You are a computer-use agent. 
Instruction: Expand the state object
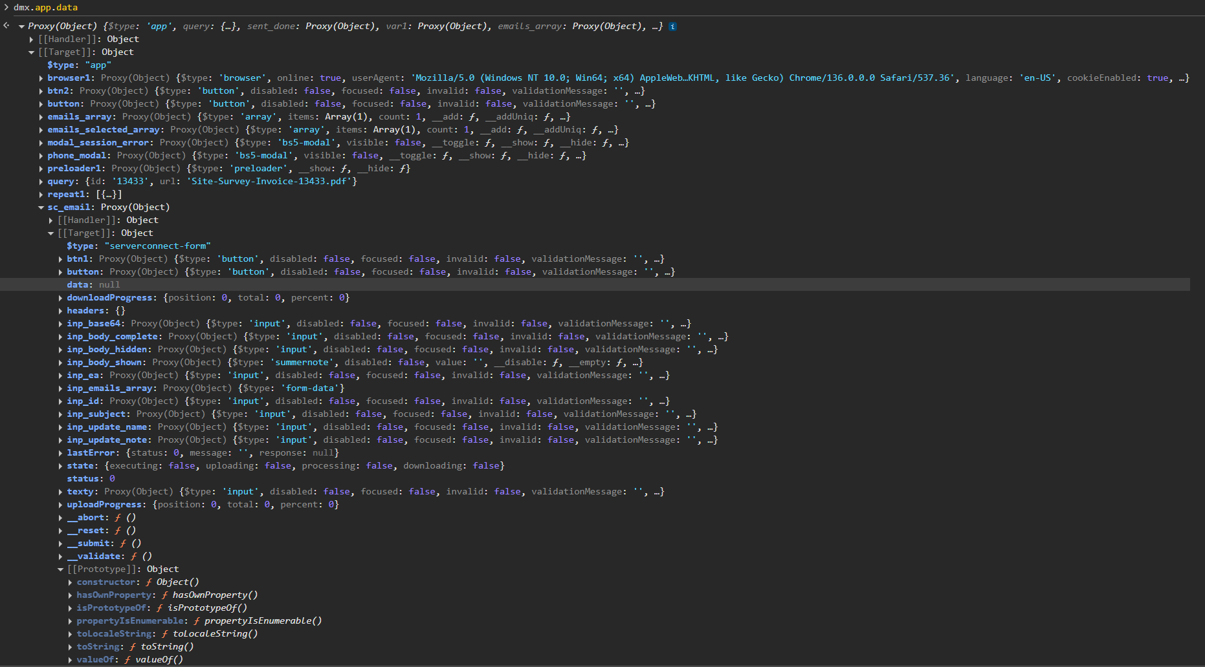[60, 466]
